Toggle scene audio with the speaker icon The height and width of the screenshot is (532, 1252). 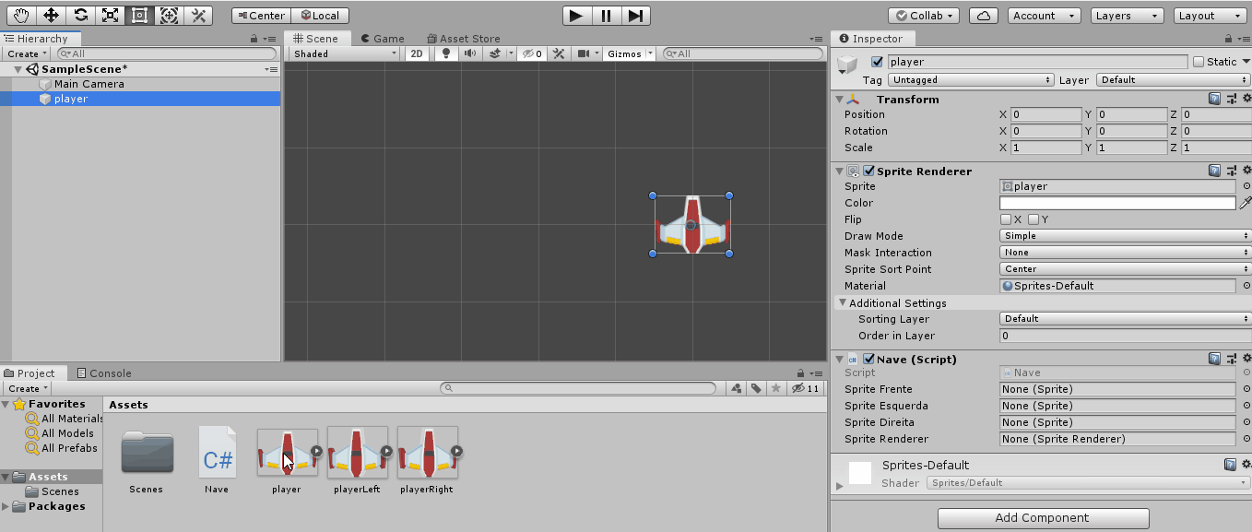(x=470, y=53)
